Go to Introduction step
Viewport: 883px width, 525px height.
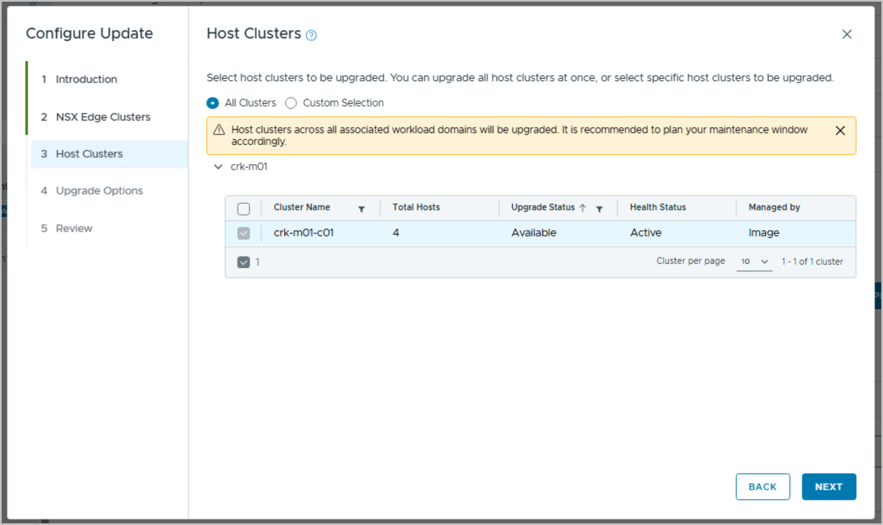pos(86,79)
